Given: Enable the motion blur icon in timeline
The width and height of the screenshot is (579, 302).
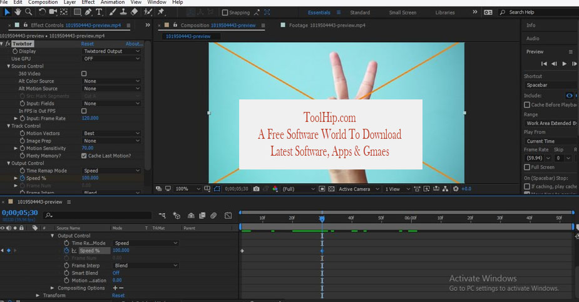Looking at the screenshot, I should coord(213,215).
